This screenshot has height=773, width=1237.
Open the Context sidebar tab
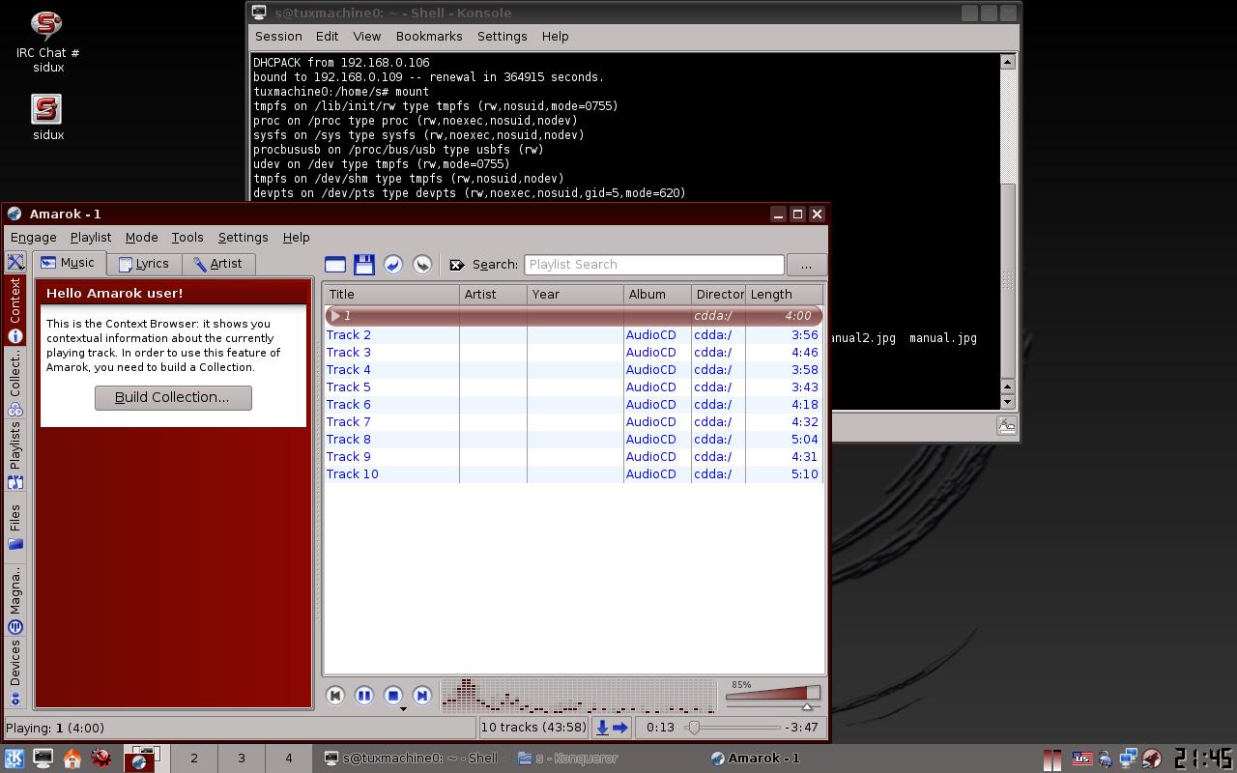point(15,310)
